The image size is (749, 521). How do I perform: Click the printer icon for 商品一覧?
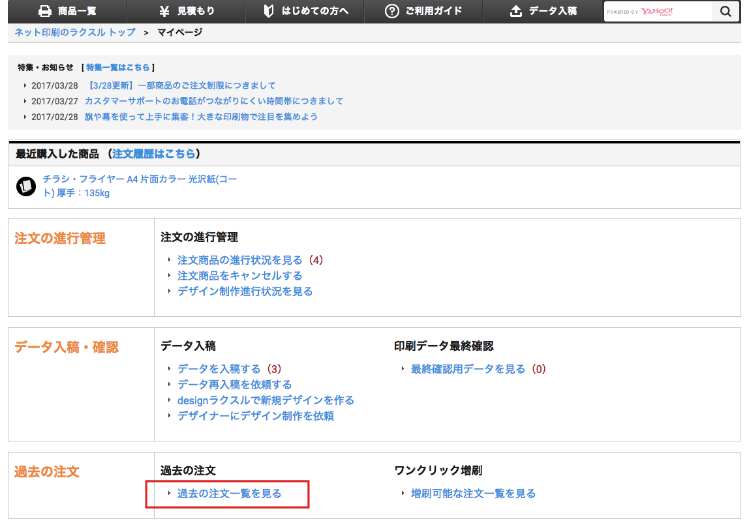[x=44, y=11]
